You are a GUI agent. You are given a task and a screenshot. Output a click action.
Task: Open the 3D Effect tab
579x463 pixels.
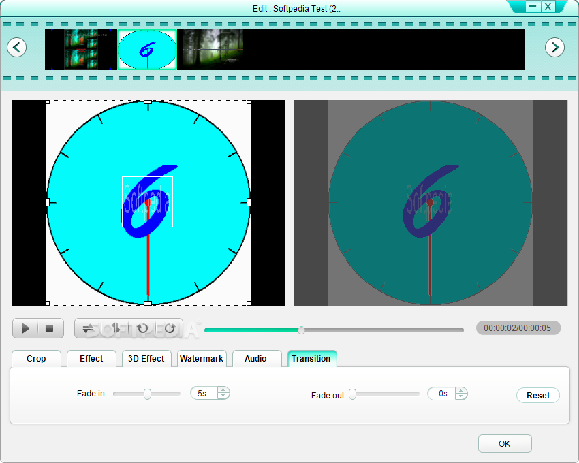tap(146, 359)
